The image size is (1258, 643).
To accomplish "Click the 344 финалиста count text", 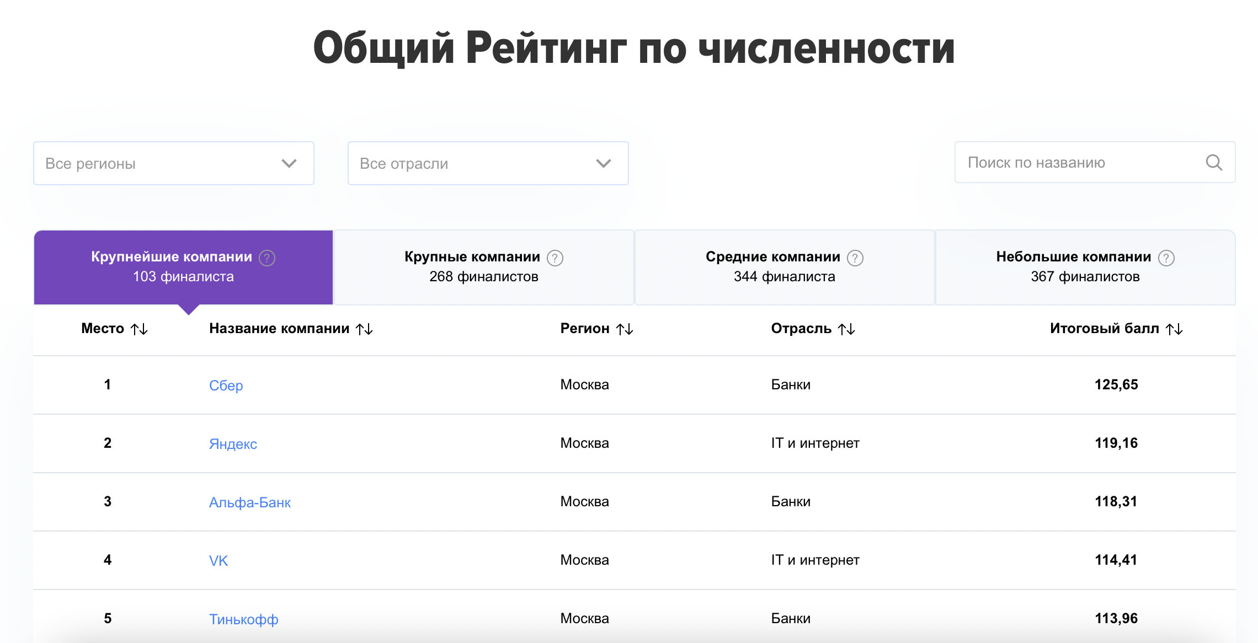I will coord(785,276).
